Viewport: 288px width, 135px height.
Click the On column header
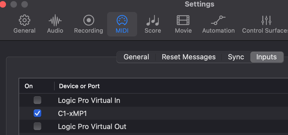tap(29, 86)
